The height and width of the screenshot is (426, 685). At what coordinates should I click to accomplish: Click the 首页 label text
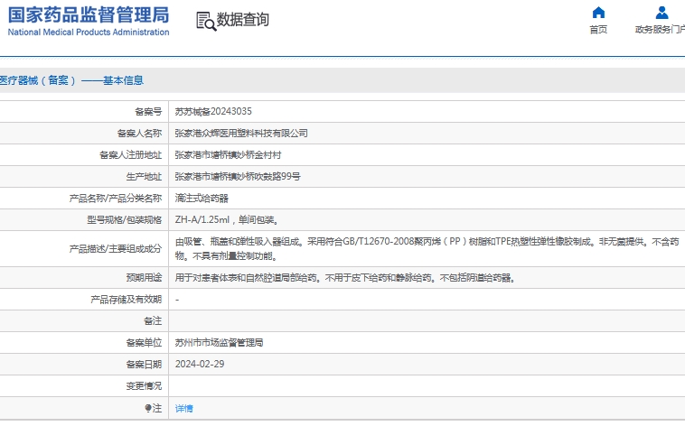[598, 29]
